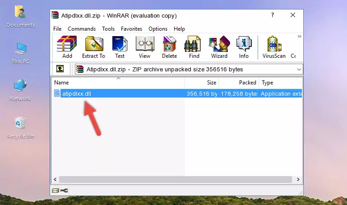Open the Options menu
Image resolution: width=347 pixels, height=205 pixels.
pyautogui.click(x=158, y=29)
